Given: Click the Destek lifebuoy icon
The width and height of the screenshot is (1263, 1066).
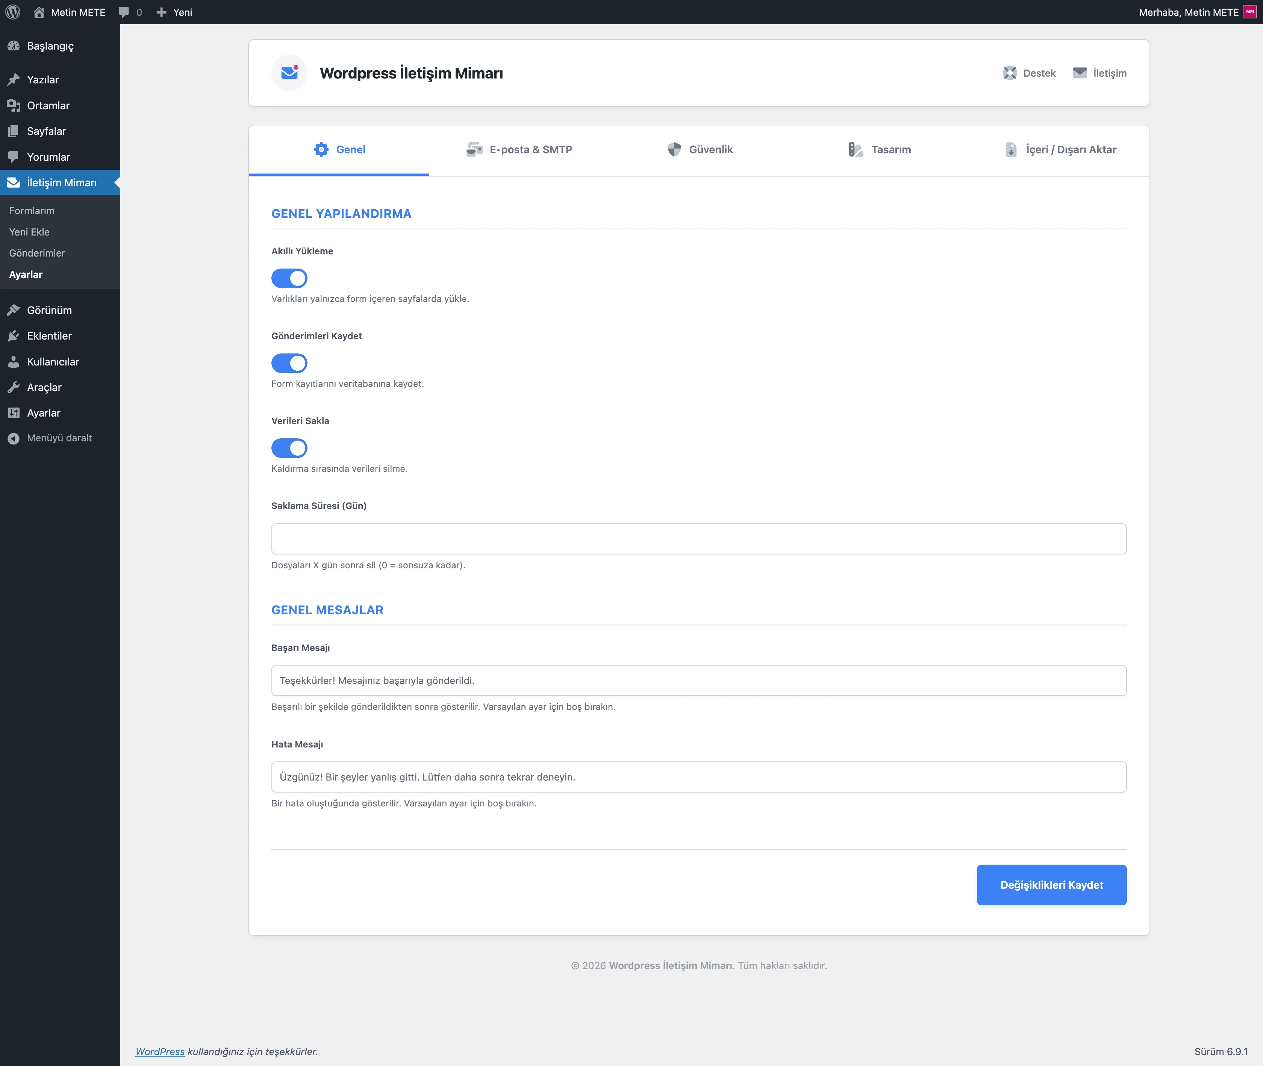Looking at the screenshot, I should pos(1009,73).
